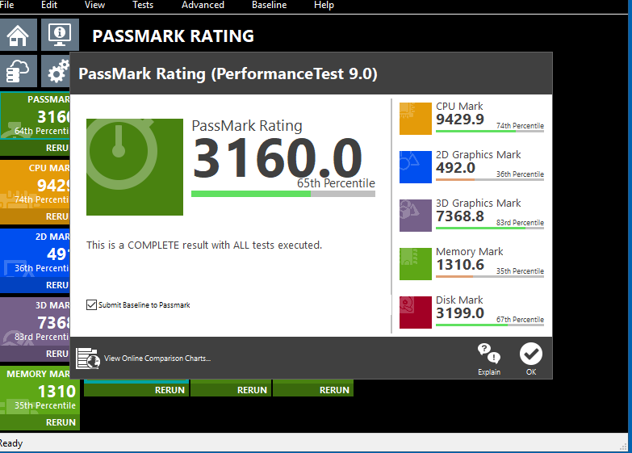Image resolution: width=632 pixels, height=453 pixels.
Task: Click the PASSMARK RATING page heading
Action: click(174, 36)
